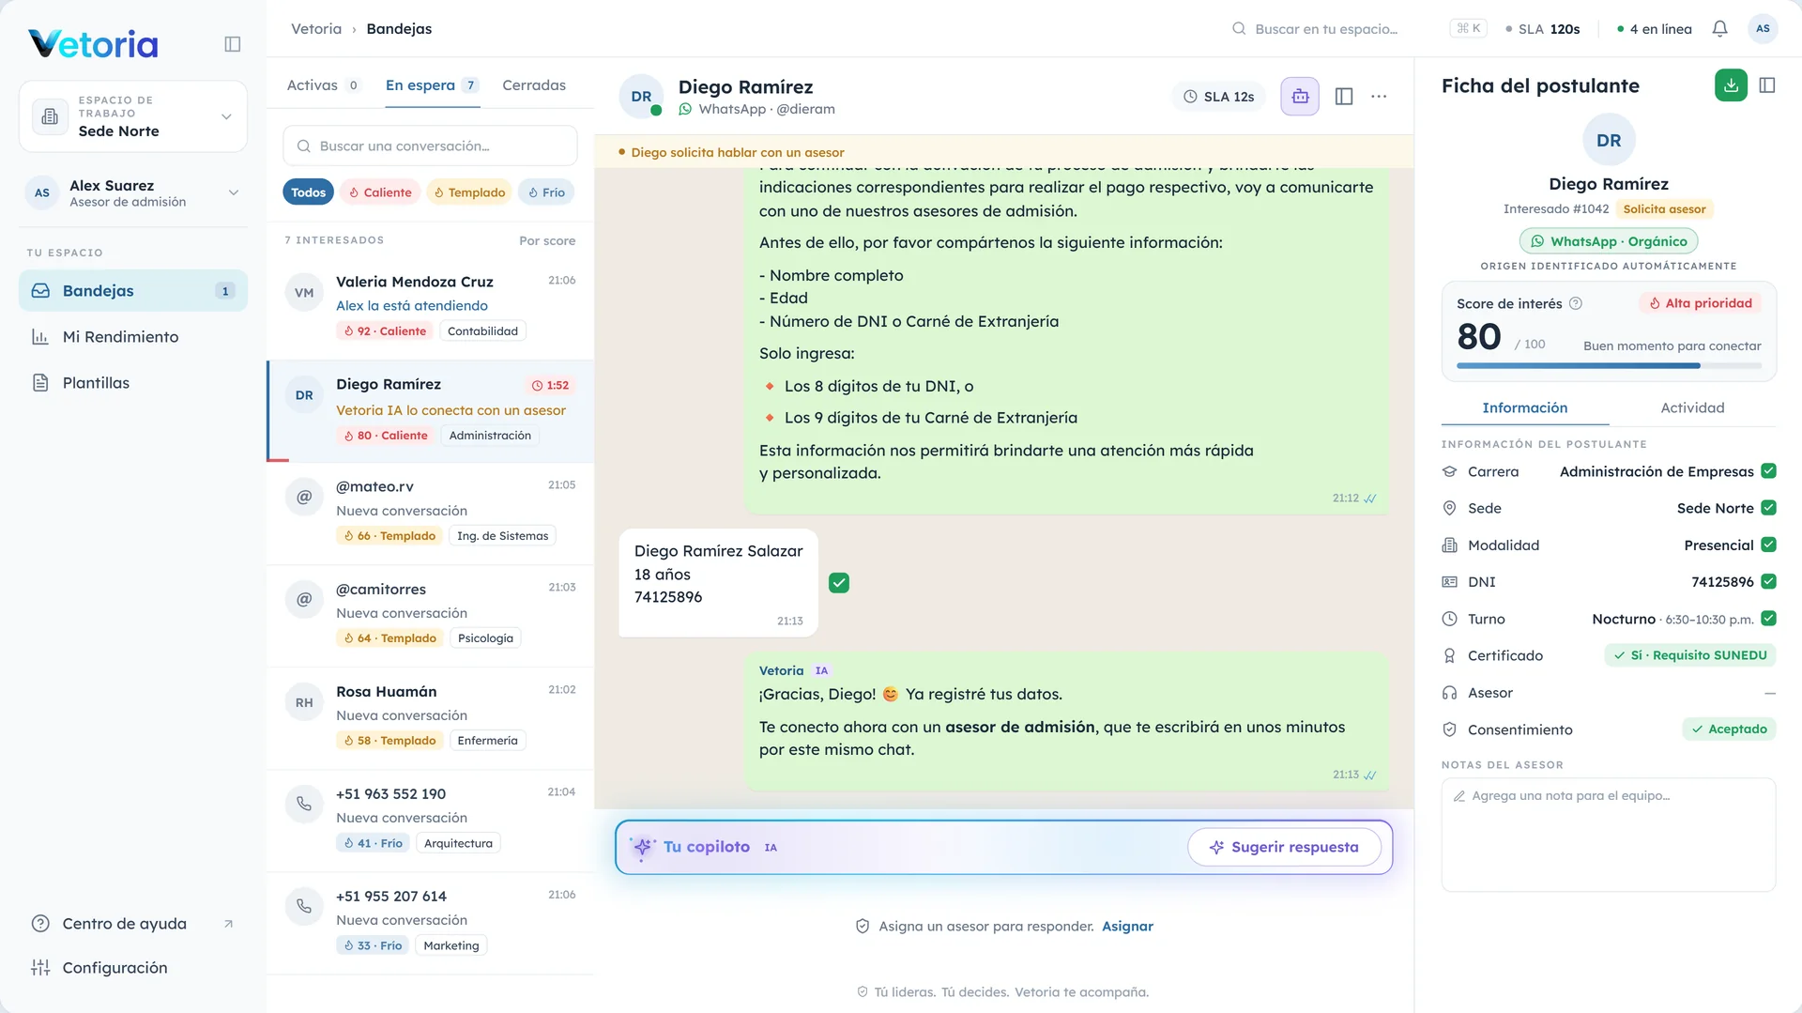Open the Actividad tab

[x=1692, y=407]
